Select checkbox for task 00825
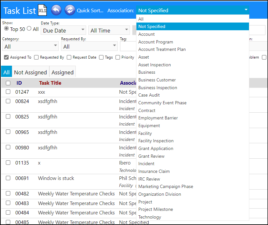Viewport: 268px width, 225px height. click(x=8, y=116)
